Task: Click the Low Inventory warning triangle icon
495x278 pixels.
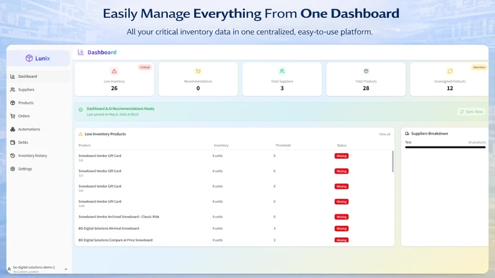Action: click(x=114, y=71)
